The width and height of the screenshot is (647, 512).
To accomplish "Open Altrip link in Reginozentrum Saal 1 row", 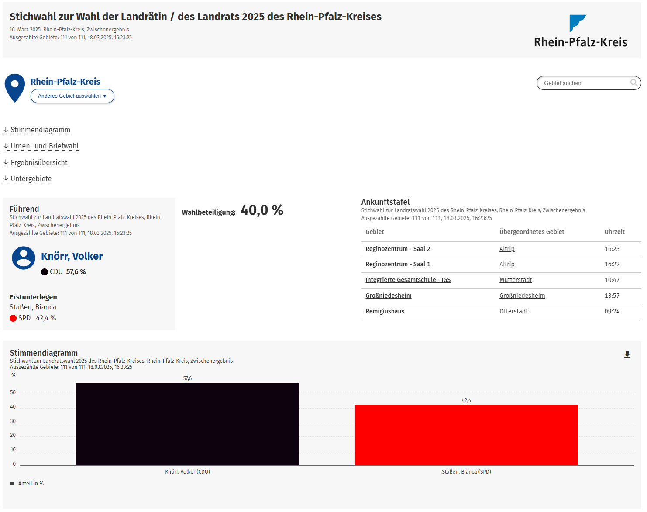I will pyautogui.click(x=507, y=264).
